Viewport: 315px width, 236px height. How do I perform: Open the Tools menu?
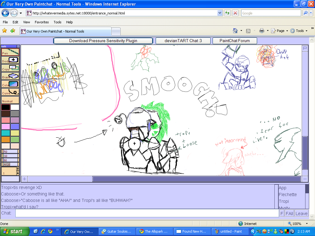(x=57, y=22)
